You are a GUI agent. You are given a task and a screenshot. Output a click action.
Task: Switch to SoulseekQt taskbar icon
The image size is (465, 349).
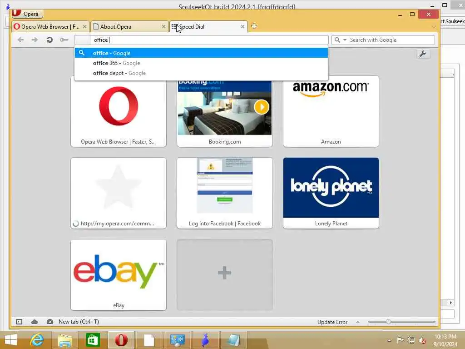[x=205, y=340]
